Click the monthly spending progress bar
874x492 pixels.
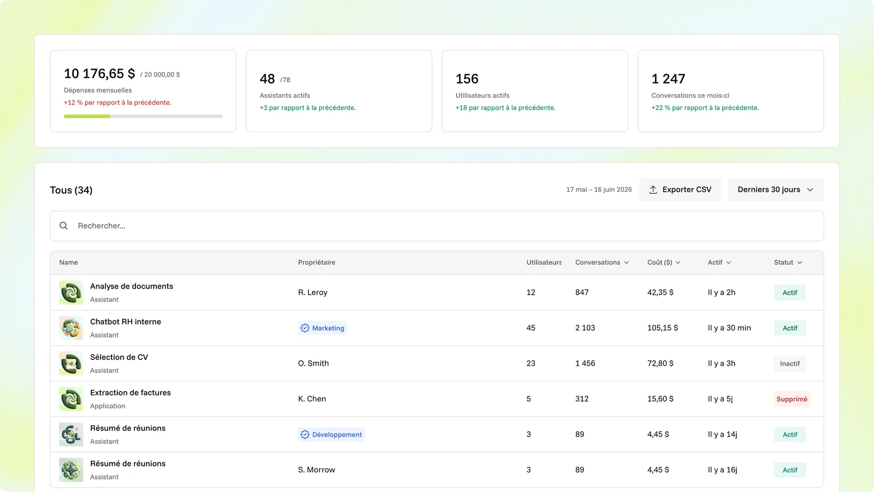click(143, 116)
